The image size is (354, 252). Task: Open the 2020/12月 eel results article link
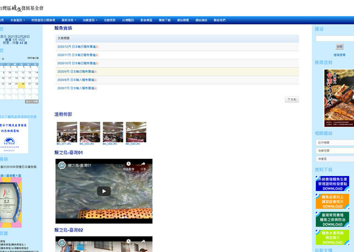click(x=76, y=47)
